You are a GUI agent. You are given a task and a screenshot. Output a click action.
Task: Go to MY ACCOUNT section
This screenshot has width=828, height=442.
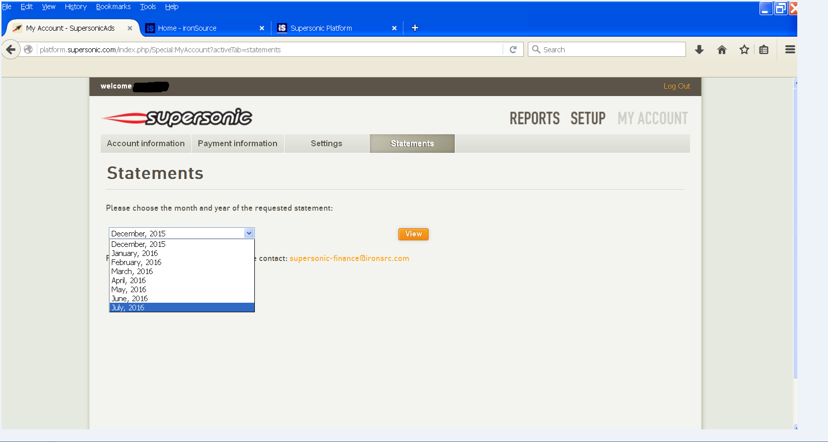click(x=653, y=118)
